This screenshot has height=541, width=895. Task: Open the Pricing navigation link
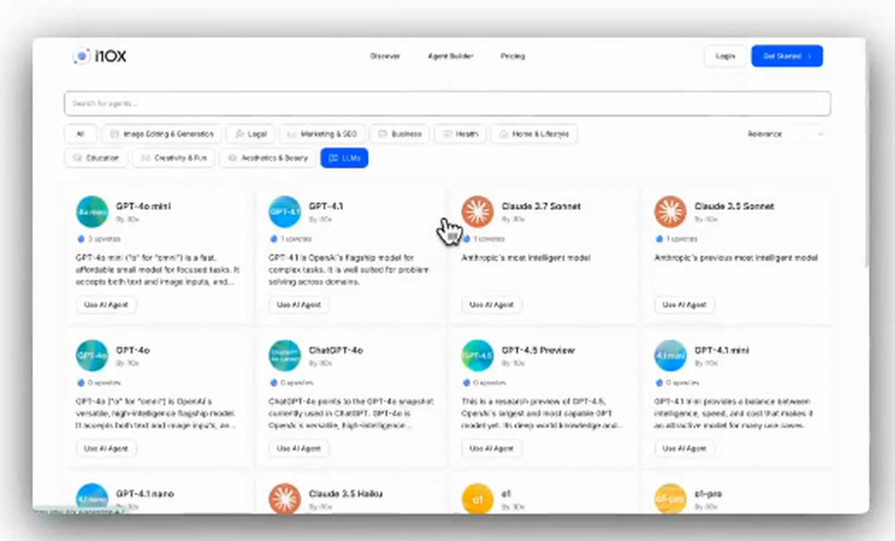click(513, 55)
